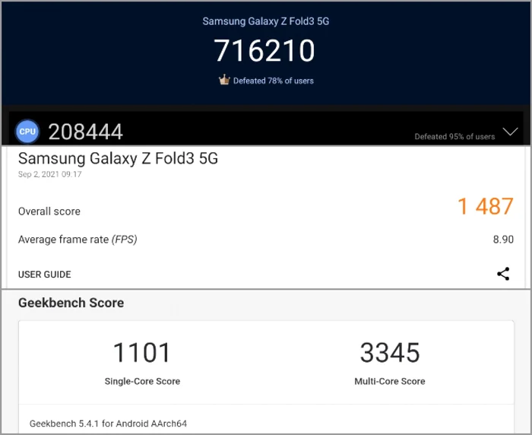Screen dimensions: 532x435
Task: Click the Multi-Core Score label
Action: pyautogui.click(x=390, y=381)
